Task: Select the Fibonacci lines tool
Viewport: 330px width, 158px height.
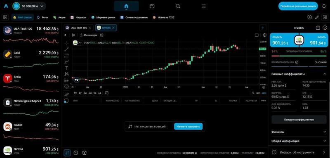Action: (66, 56)
